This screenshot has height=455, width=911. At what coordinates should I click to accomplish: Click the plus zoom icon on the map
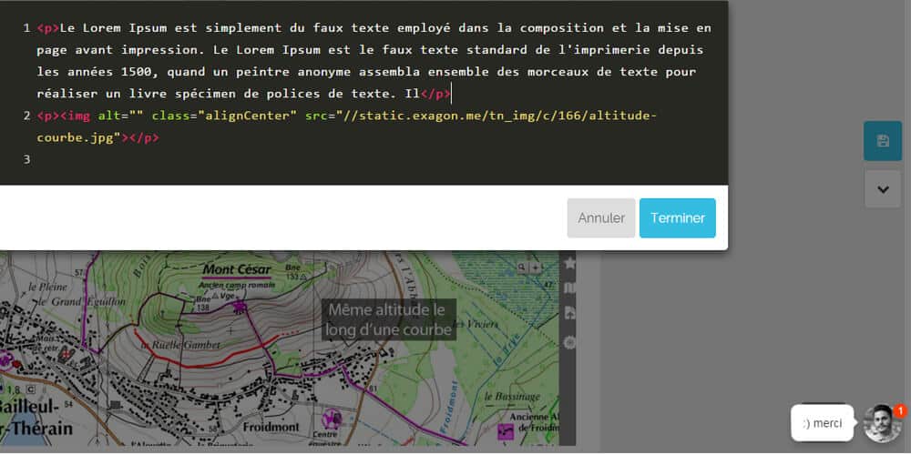[535, 267]
